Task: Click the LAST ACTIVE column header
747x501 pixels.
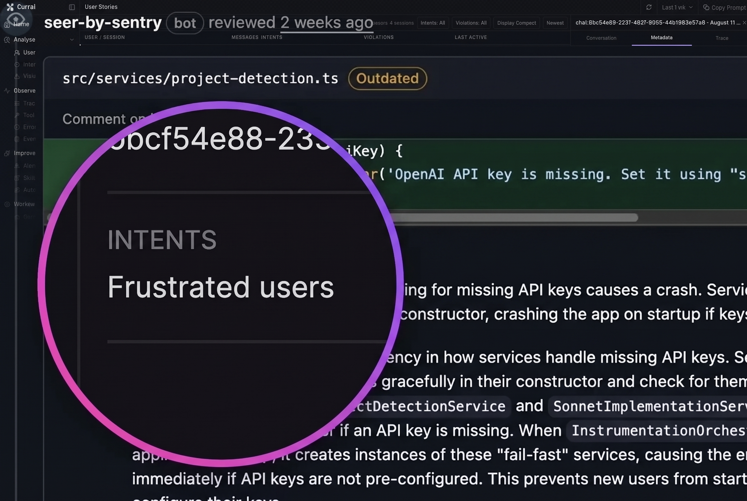Action: [x=470, y=38]
